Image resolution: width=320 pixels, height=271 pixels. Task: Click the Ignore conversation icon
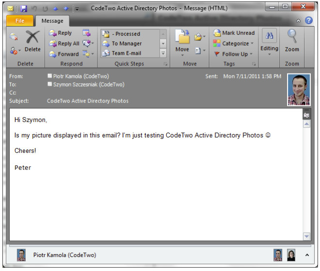(x=14, y=37)
